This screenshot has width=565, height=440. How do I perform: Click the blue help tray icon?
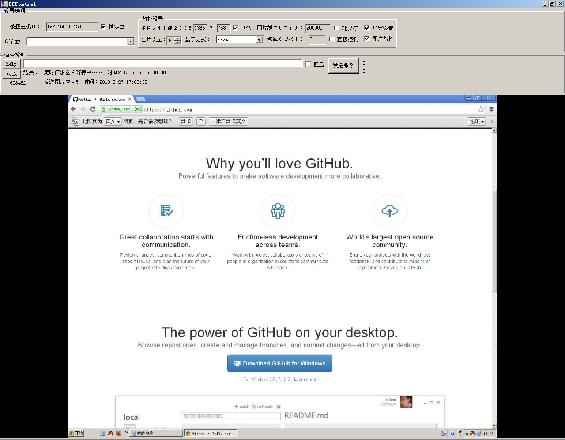tap(452, 433)
